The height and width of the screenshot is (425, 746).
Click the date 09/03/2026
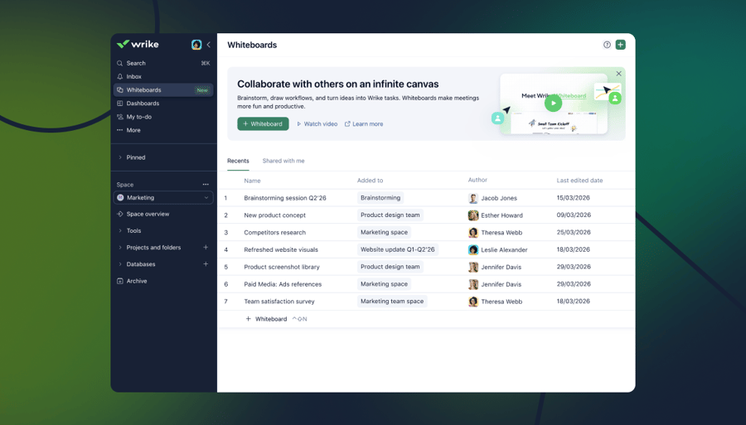pos(574,215)
